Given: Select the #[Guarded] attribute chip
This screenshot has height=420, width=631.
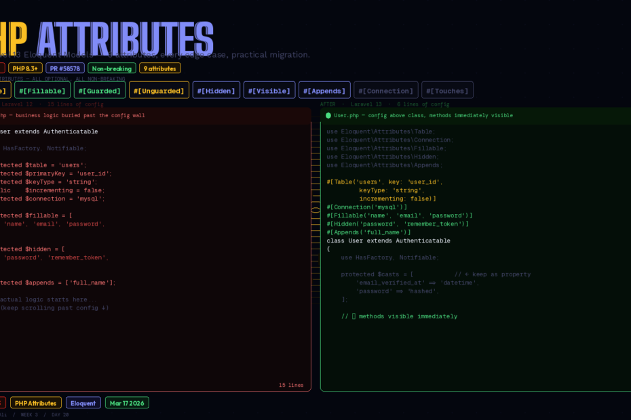Looking at the screenshot, I should pyautogui.click(x=100, y=91).
